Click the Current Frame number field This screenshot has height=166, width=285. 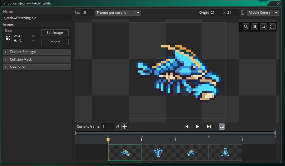point(108,126)
